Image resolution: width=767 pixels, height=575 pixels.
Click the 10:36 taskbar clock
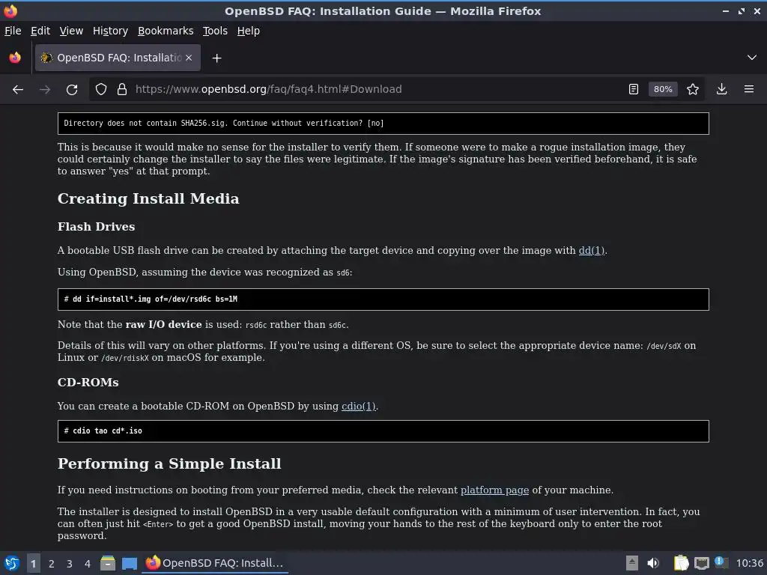tap(749, 563)
